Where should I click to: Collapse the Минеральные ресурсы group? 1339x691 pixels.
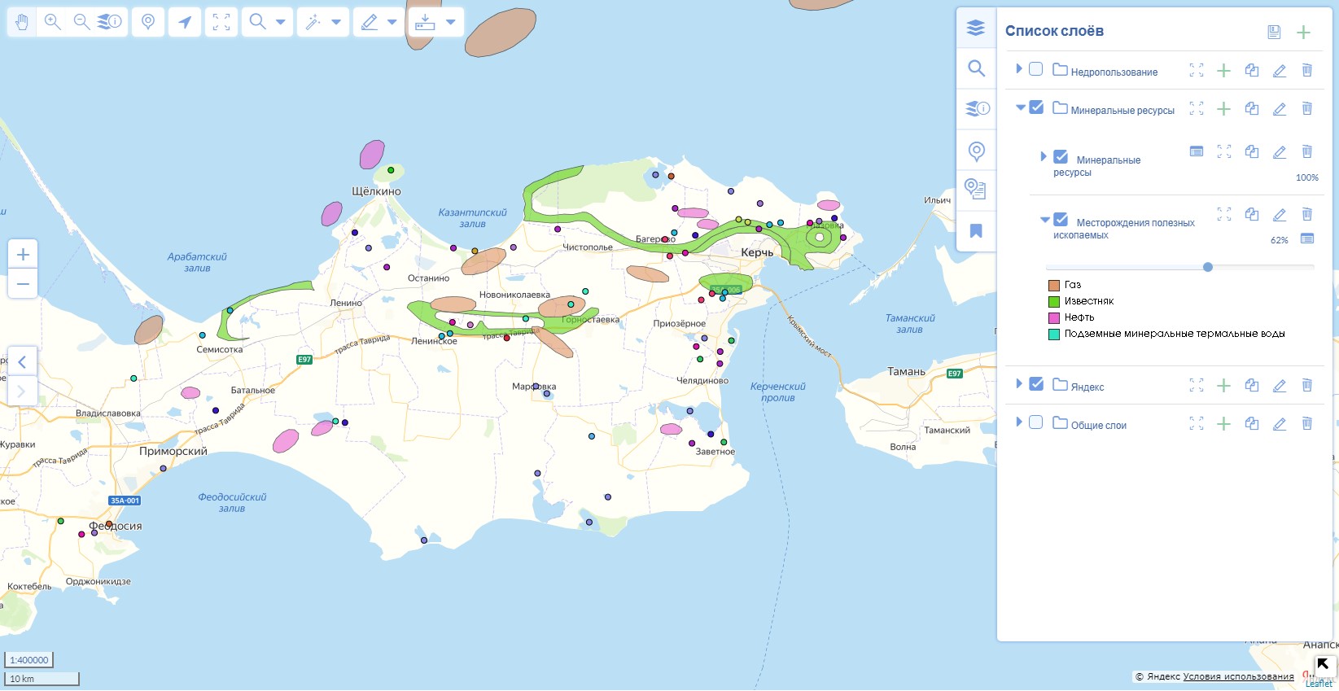point(1019,107)
